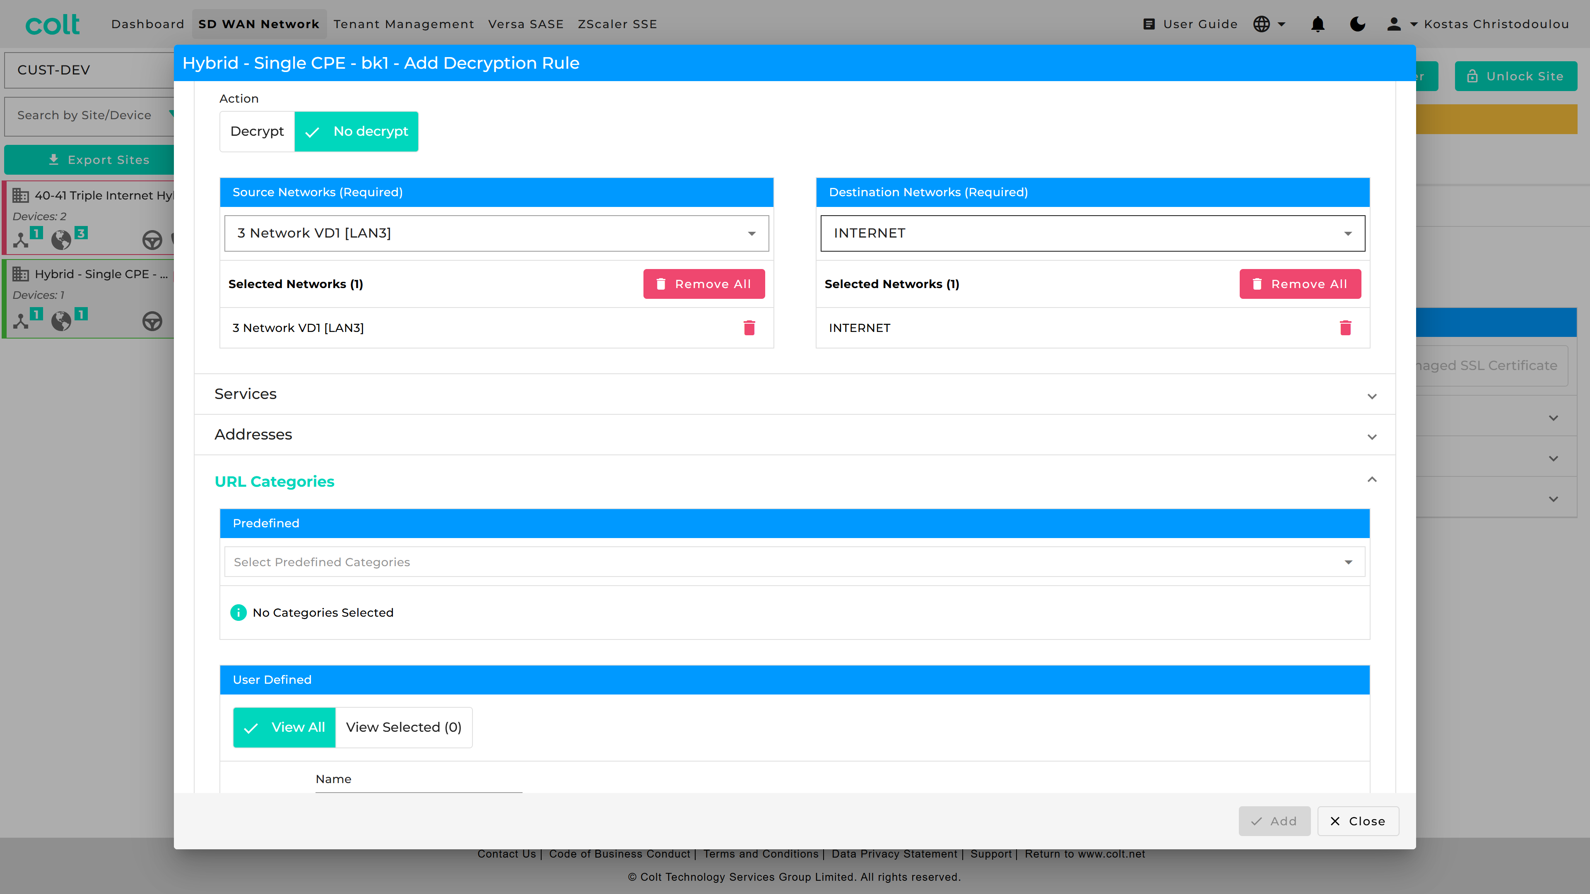Image resolution: width=1590 pixels, height=894 pixels.
Task: Click Export Sites button
Action: [x=89, y=160]
